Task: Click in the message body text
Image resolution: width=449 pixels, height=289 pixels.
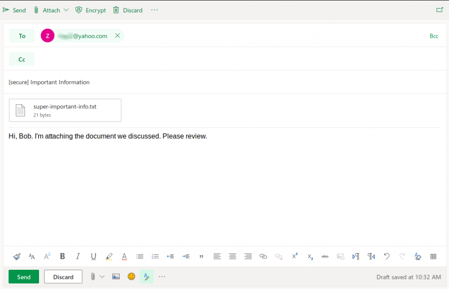Action: pyautogui.click(x=108, y=136)
